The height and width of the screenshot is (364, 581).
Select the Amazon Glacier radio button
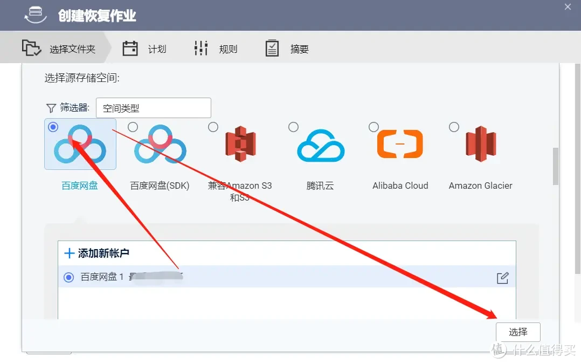(x=454, y=127)
